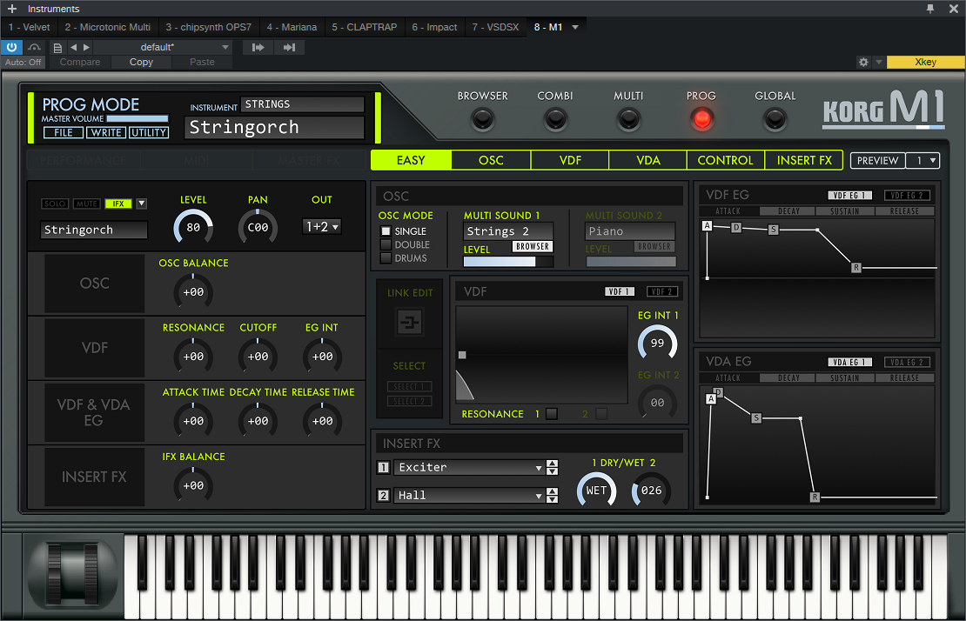Toggle the MUTE button
The width and height of the screenshot is (966, 621).
(x=87, y=204)
